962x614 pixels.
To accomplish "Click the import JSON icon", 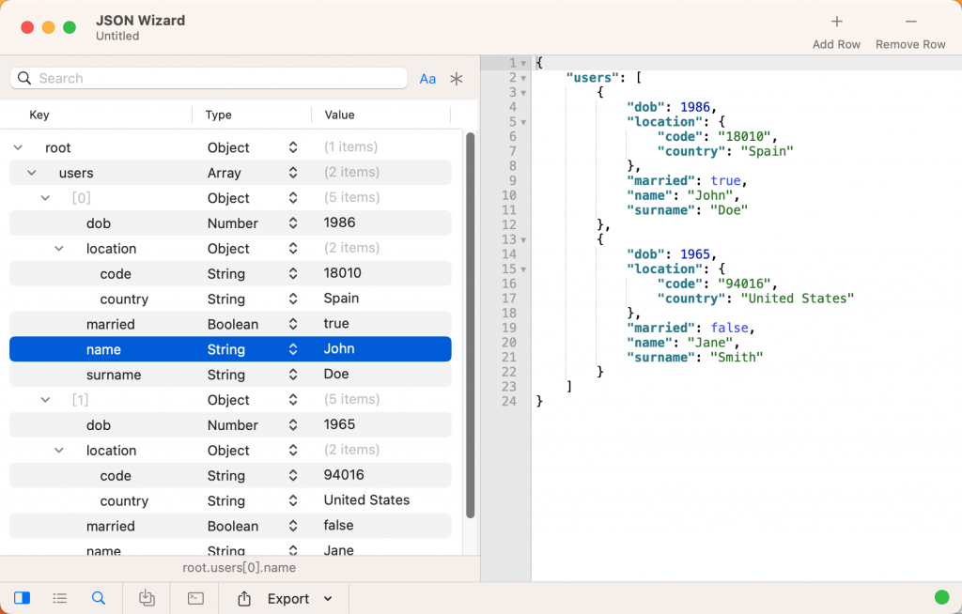I will 147,598.
